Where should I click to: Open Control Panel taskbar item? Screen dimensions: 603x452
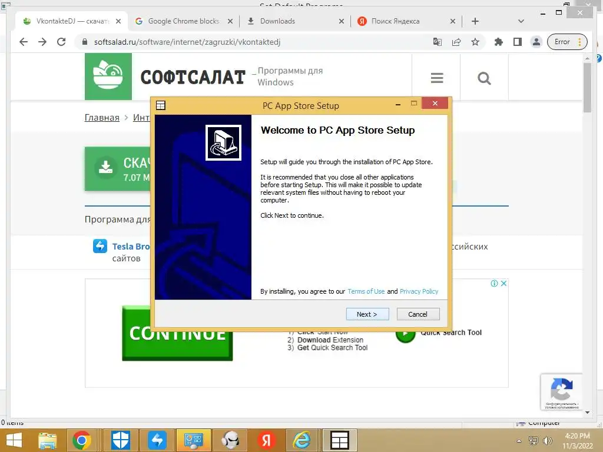193,440
